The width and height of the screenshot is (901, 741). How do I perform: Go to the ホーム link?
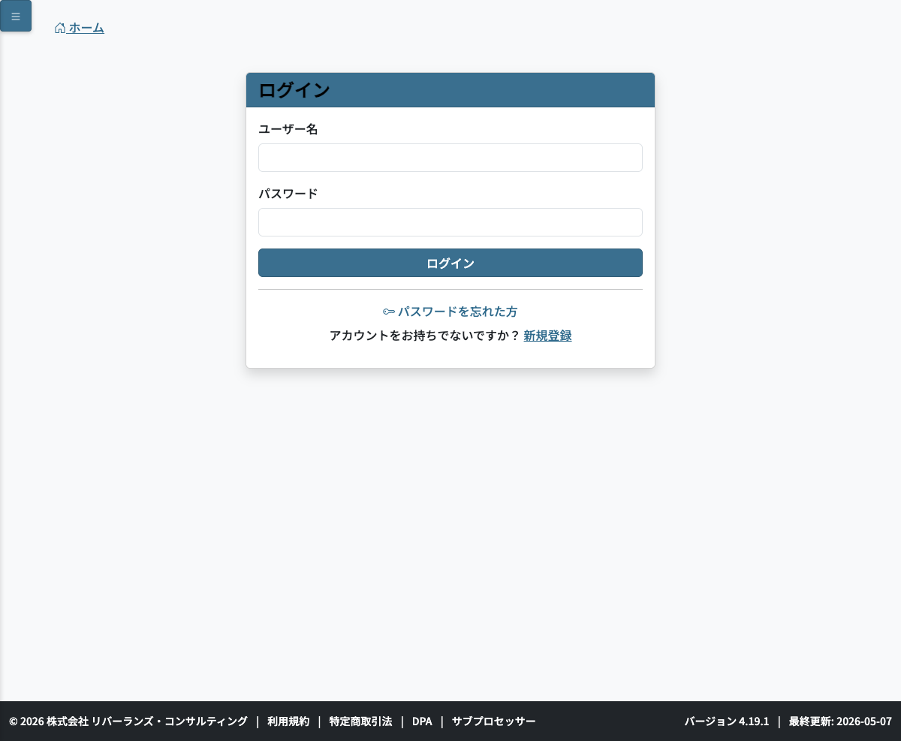[x=79, y=28]
